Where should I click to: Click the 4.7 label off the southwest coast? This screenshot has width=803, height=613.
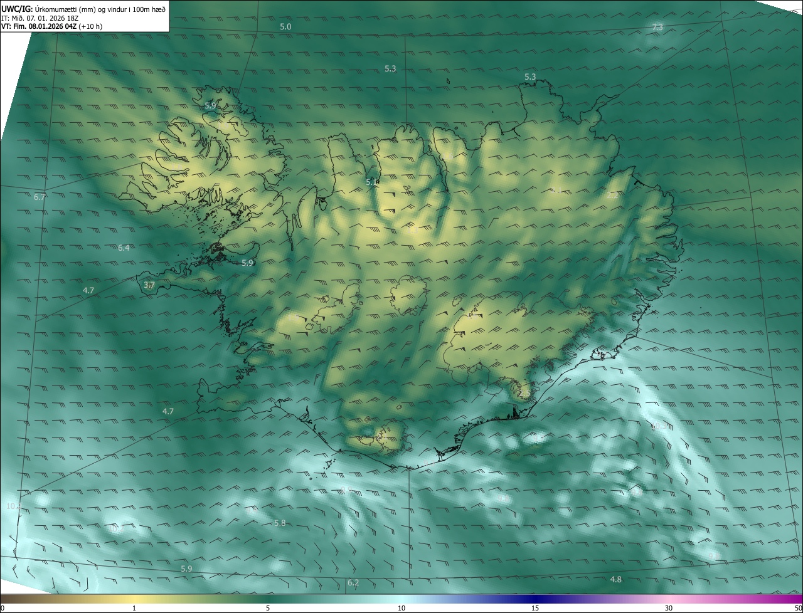coord(168,411)
